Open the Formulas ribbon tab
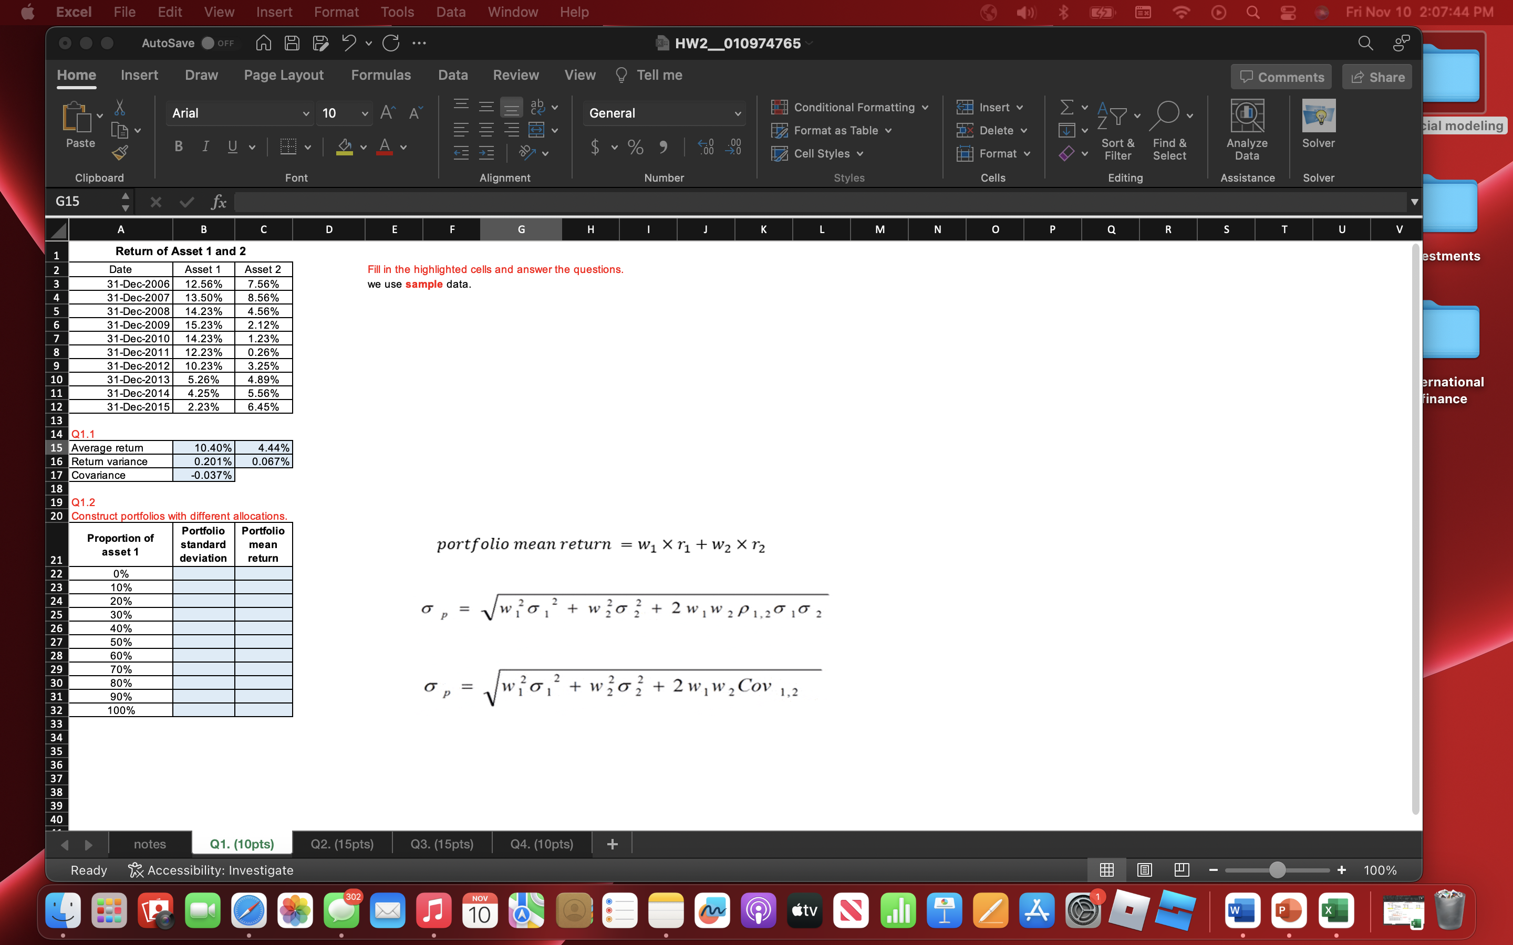Image resolution: width=1513 pixels, height=945 pixels. [x=381, y=75]
